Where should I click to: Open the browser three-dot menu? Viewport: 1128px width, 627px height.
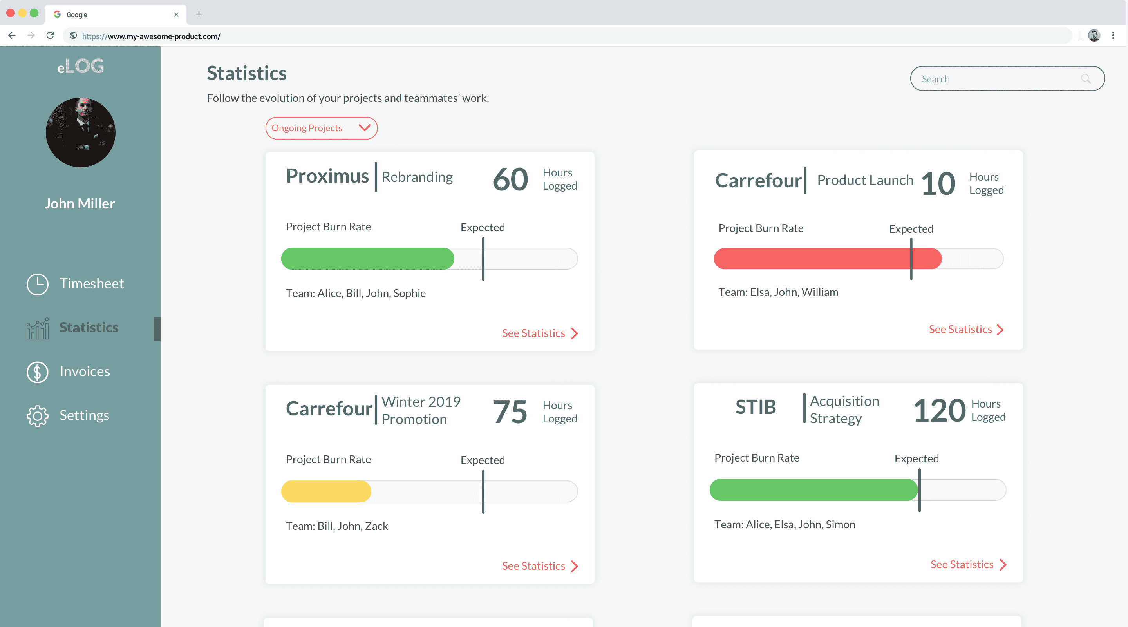point(1113,36)
